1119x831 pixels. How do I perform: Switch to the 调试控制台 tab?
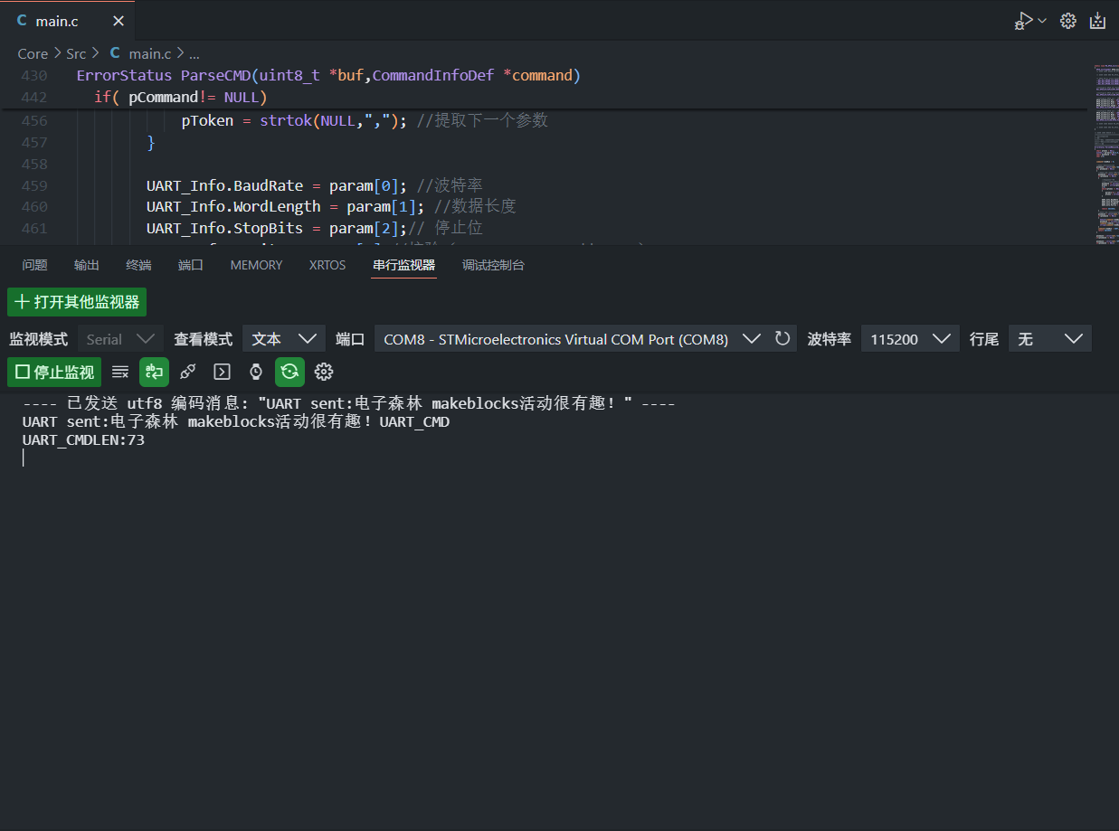click(493, 265)
